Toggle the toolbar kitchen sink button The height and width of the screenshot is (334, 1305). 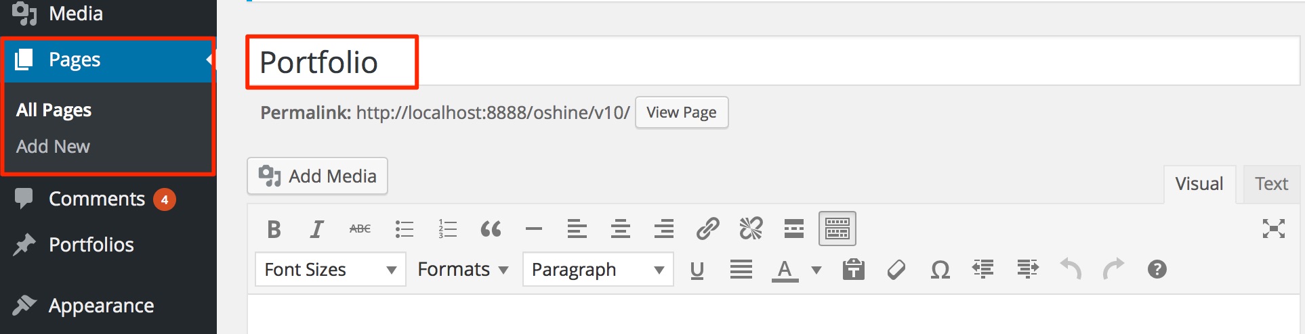(x=837, y=229)
